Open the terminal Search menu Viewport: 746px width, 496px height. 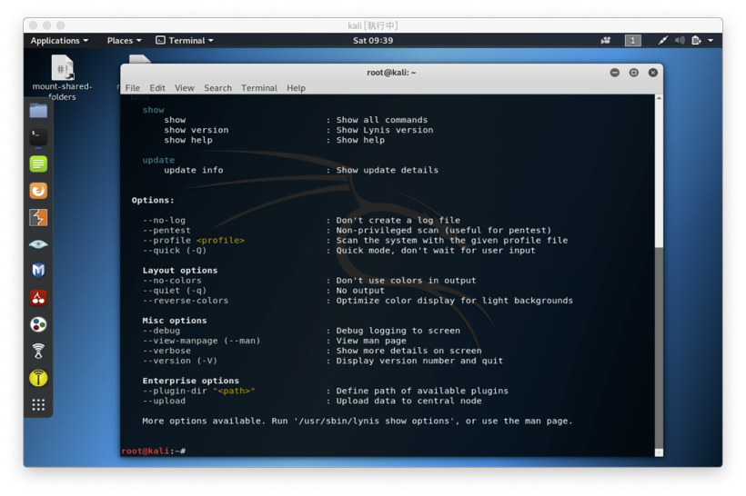pyautogui.click(x=217, y=88)
